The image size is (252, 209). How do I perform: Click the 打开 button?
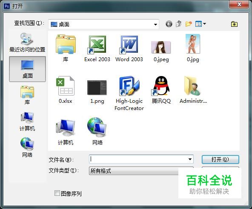tap(220, 159)
